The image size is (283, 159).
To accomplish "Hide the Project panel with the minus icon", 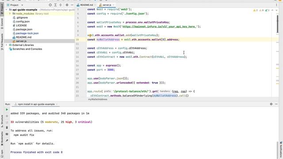I will pos(72,5).
